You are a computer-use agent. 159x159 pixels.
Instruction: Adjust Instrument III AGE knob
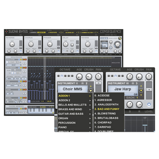(130, 77)
